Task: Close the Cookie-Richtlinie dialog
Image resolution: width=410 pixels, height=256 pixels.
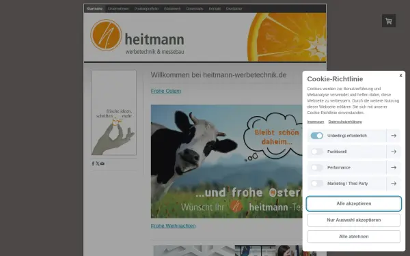Action: (400, 76)
